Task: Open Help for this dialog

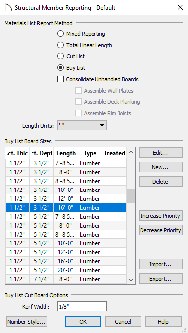Action: point(163,322)
